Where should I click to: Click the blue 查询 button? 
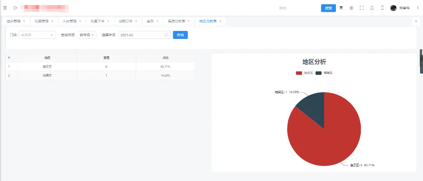pyautogui.click(x=180, y=35)
